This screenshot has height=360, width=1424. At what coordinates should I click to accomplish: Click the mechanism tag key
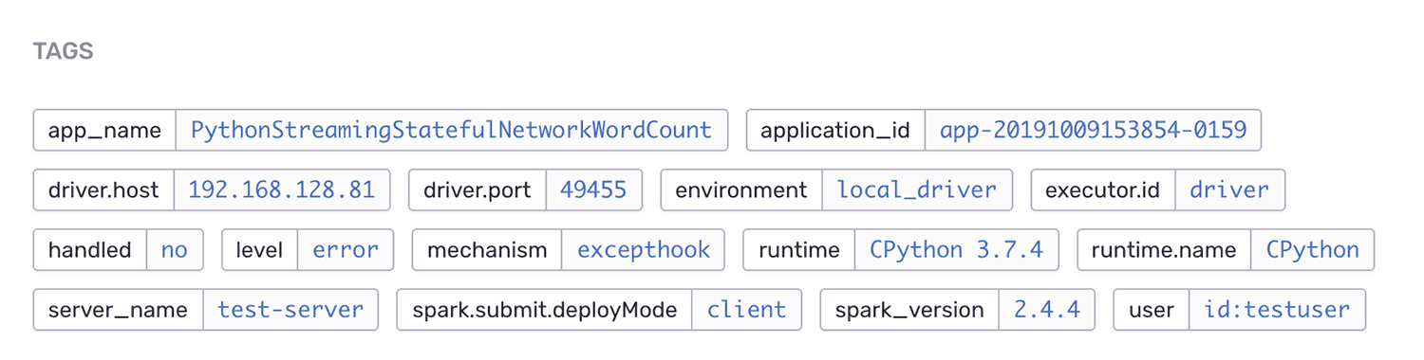tap(487, 249)
